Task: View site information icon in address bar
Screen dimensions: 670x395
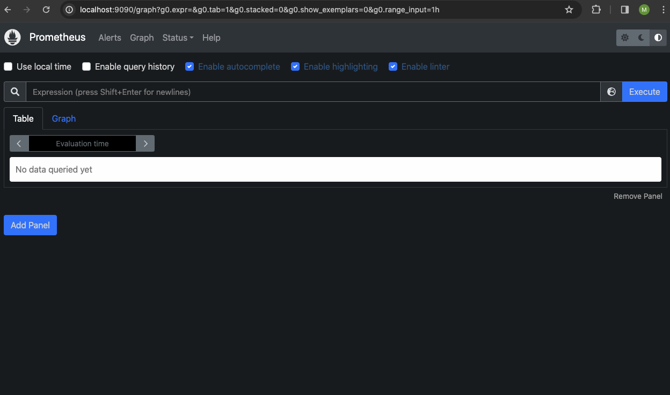Action: (x=70, y=10)
